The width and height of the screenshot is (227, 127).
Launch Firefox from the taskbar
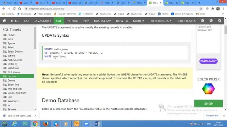click(x=46, y=124)
